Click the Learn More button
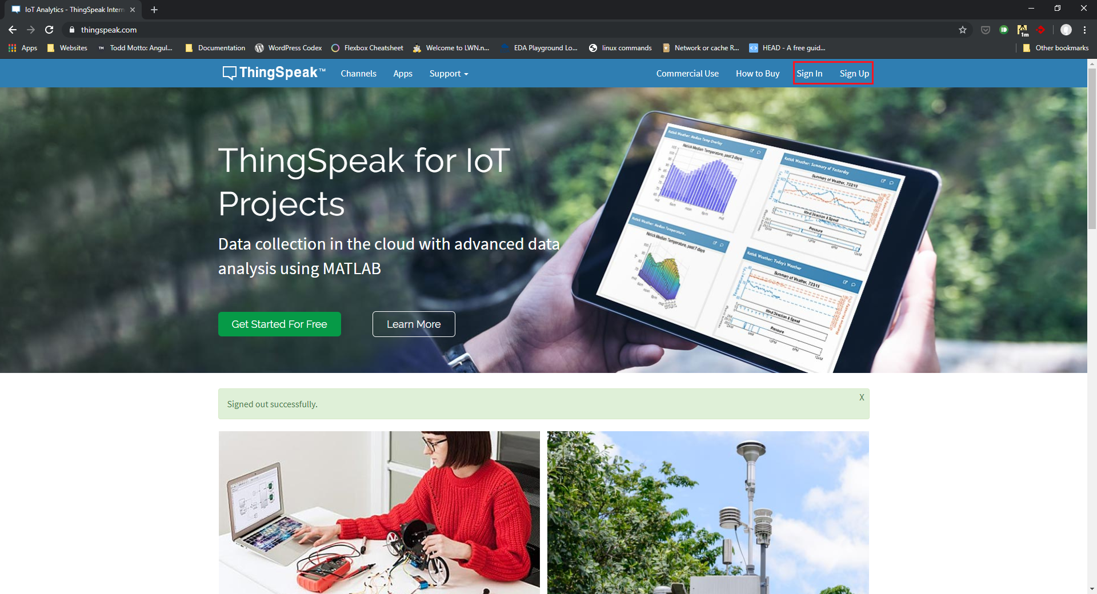The width and height of the screenshot is (1097, 594). click(414, 324)
